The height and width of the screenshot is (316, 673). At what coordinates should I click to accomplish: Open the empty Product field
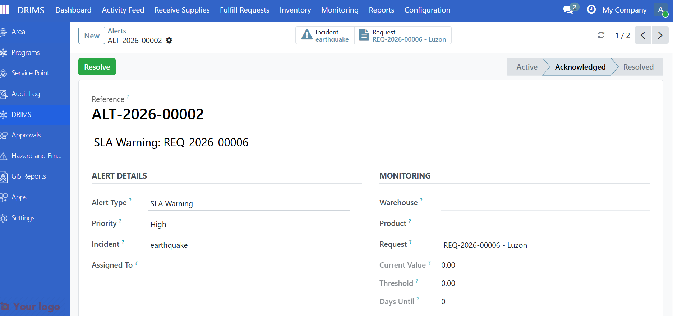(545, 224)
